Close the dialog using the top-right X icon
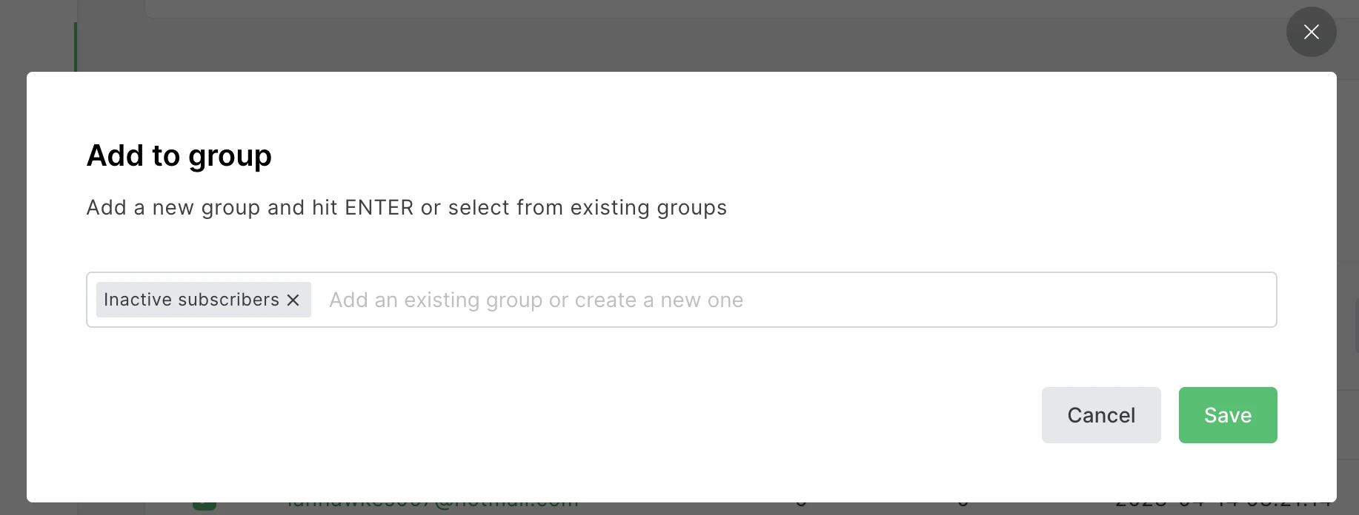 coord(1311,32)
